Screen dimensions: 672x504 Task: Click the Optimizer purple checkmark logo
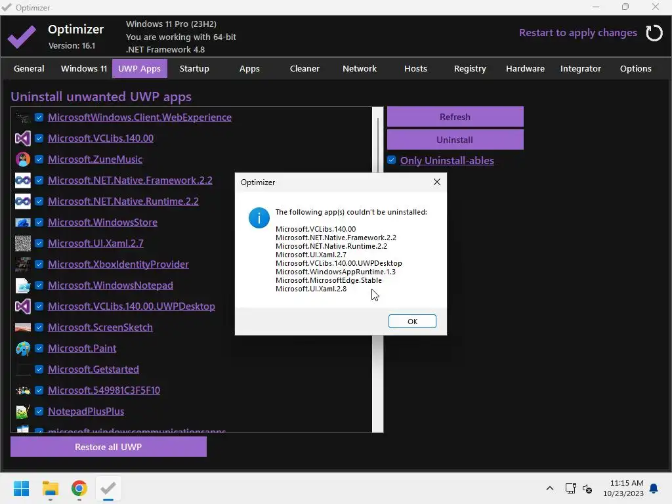click(x=22, y=37)
